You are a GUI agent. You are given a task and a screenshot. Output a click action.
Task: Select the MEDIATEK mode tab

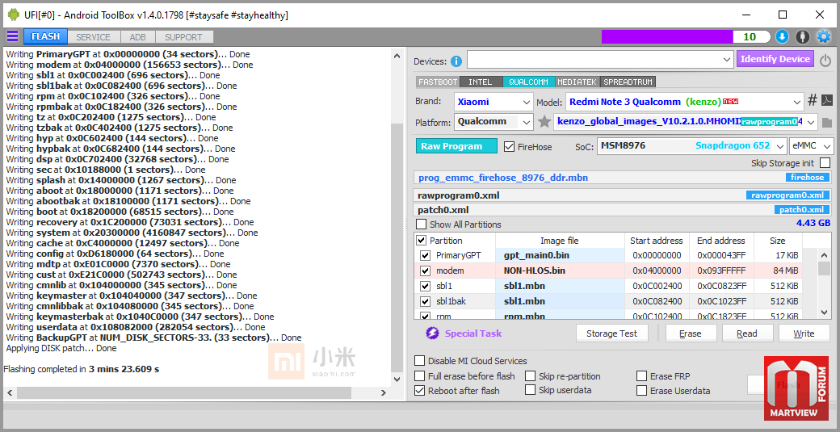coord(577,82)
